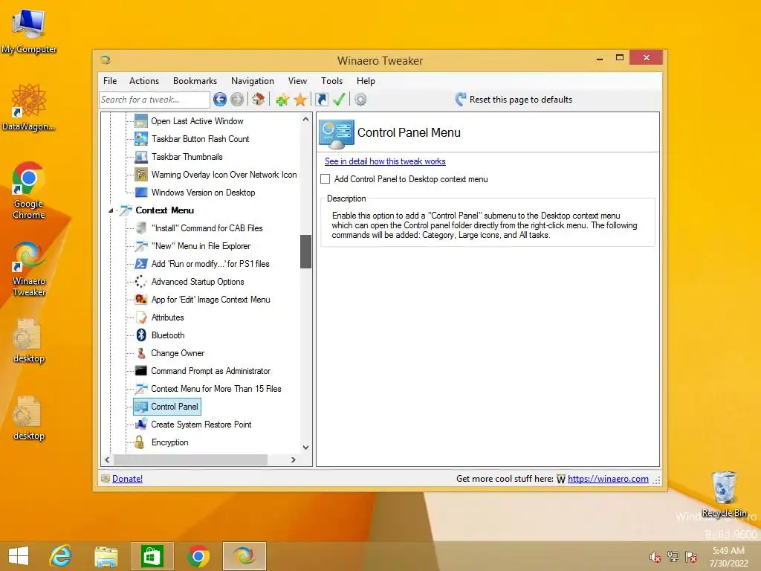Click the muted volume tray icon
761x571 pixels.
pyautogui.click(x=655, y=557)
